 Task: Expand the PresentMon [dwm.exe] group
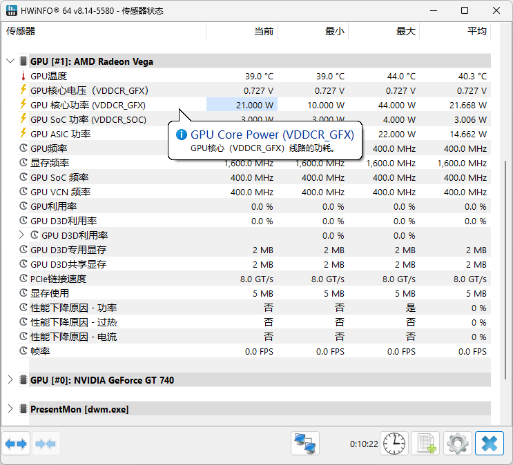point(10,409)
